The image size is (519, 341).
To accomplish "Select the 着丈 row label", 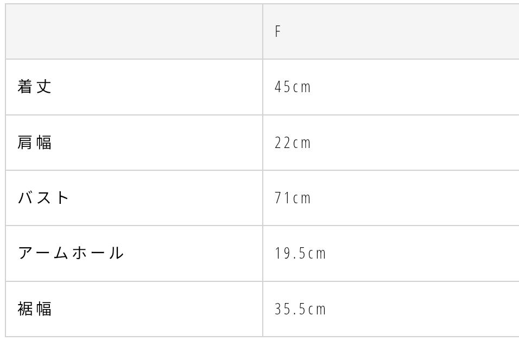I will tap(34, 87).
